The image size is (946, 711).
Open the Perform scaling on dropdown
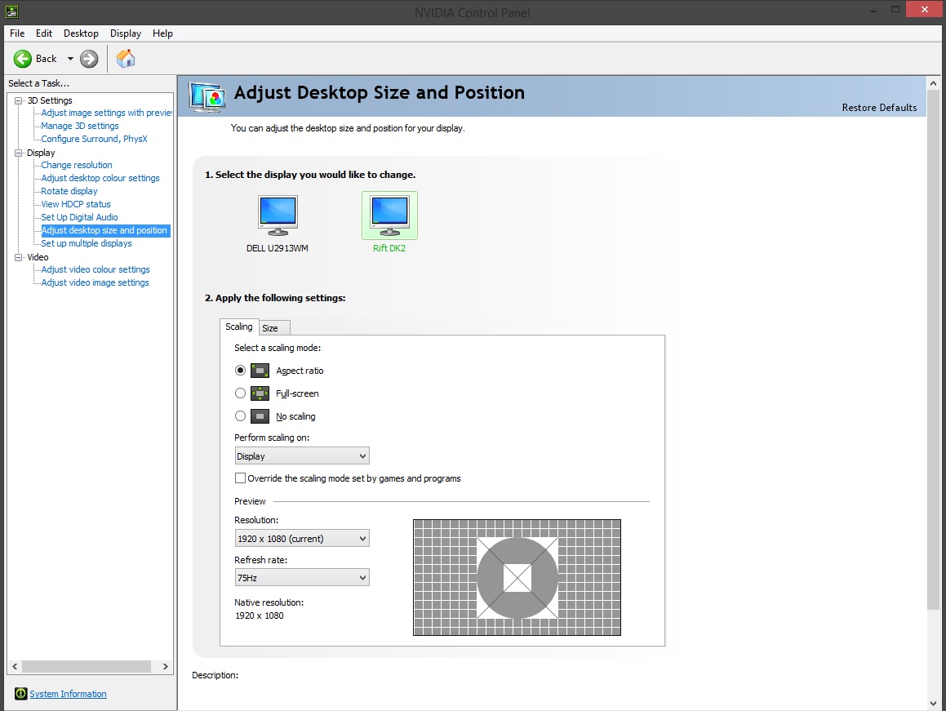(302, 455)
